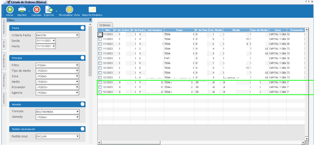Collapse the Moneda section with its circle button
This screenshot has width=315, height=145.
pyautogui.click(x=83, y=104)
